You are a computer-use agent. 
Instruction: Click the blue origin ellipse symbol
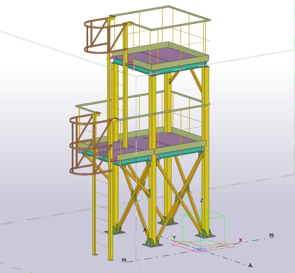tap(200, 250)
